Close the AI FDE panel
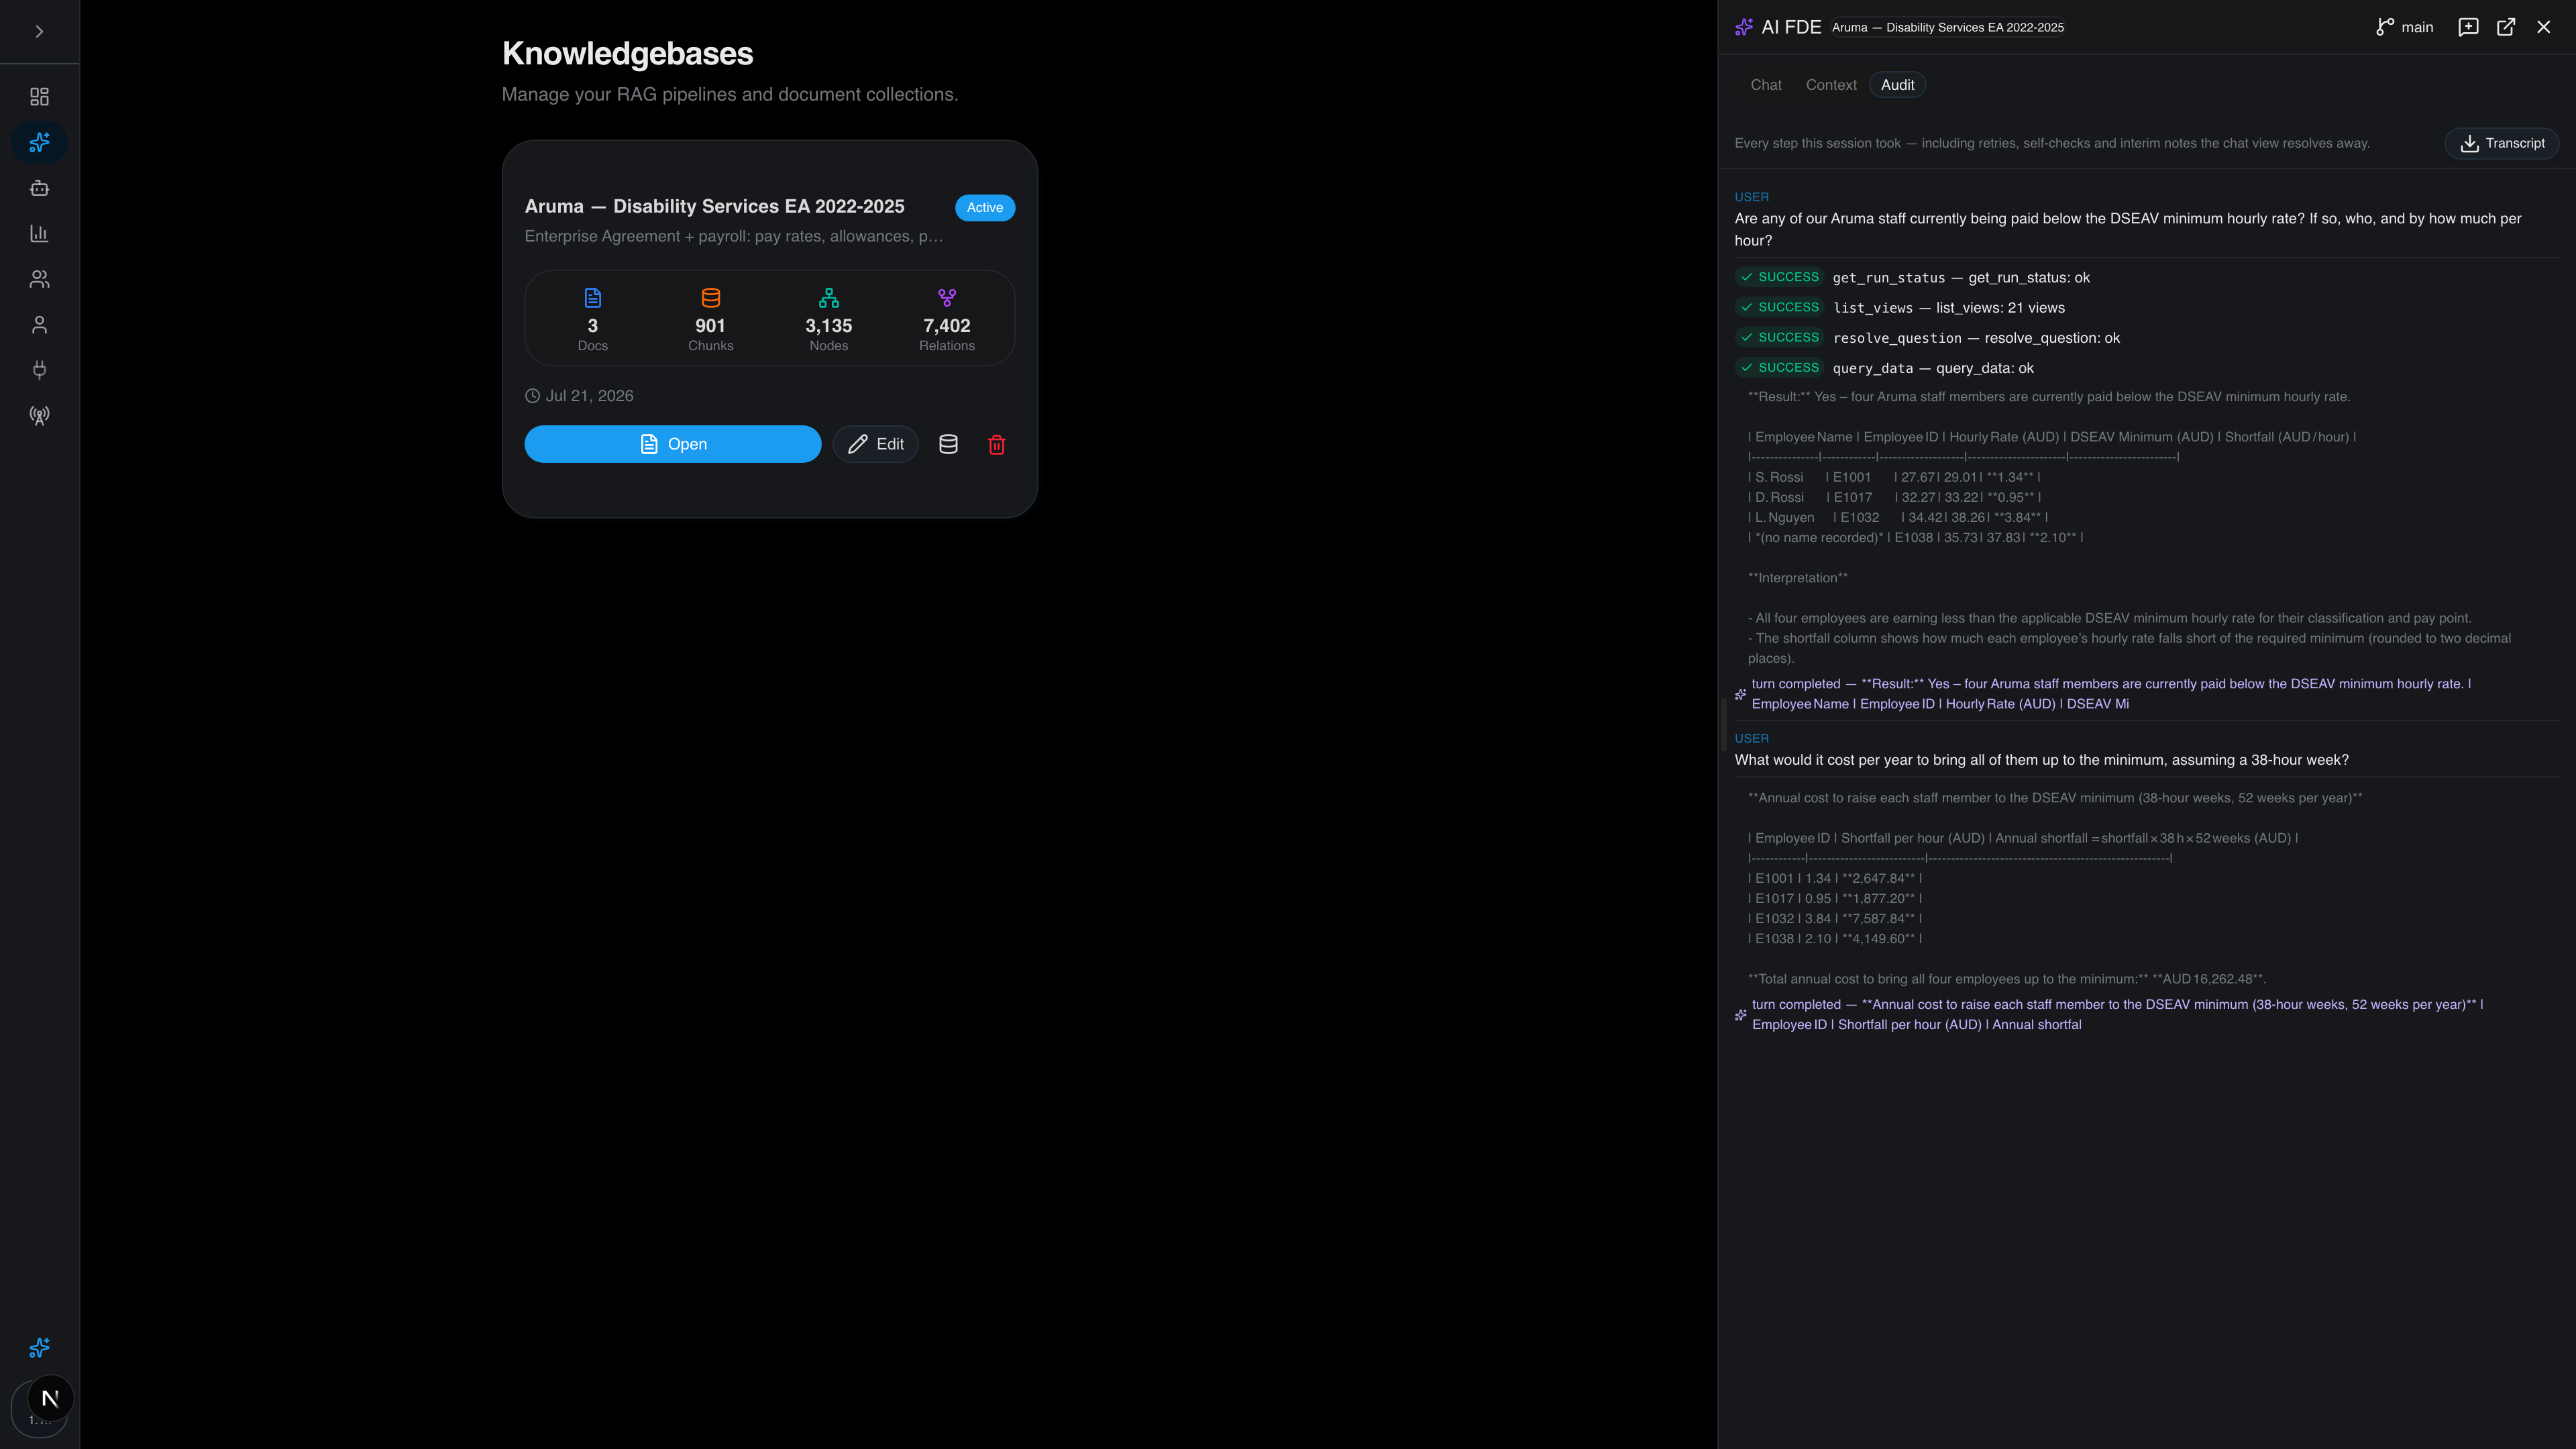The height and width of the screenshot is (1449, 2576). tap(2543, 27)
